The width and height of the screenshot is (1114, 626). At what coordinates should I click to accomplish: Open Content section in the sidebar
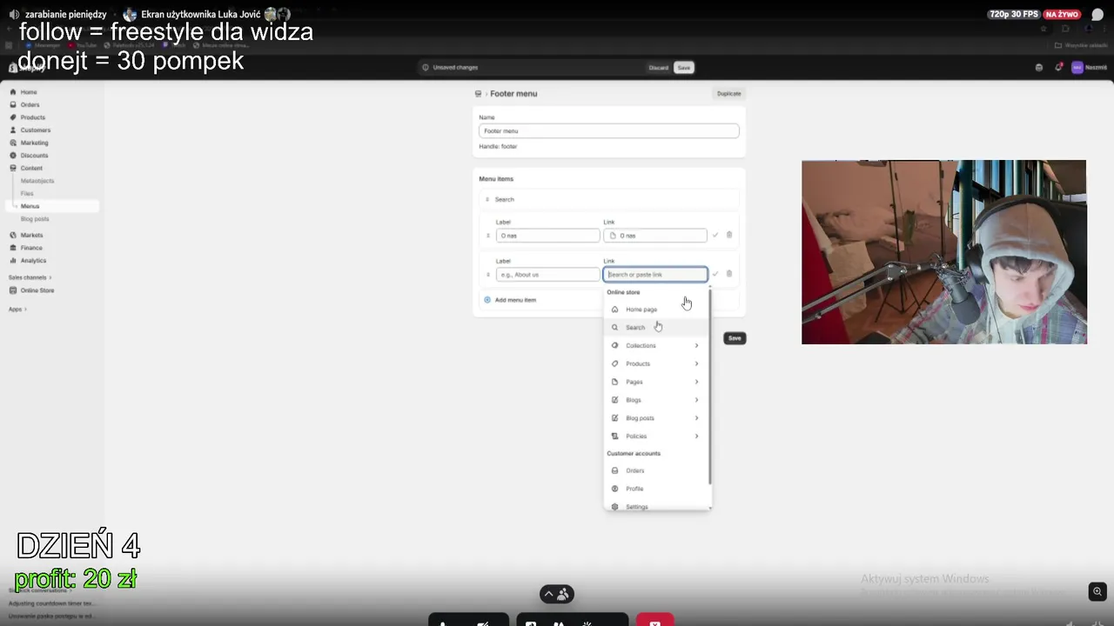click(31, 168)
